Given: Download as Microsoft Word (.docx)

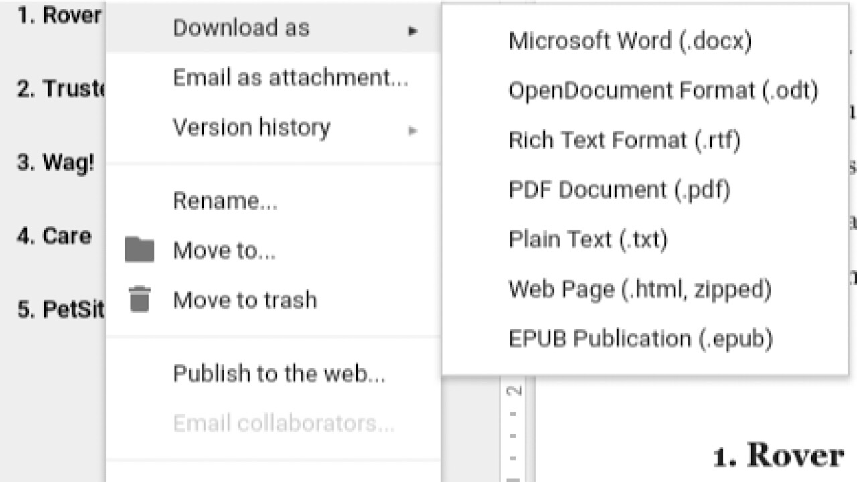Looking at the screenshot, I should click(630, 41).
